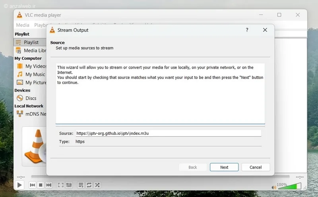
Task: Toggle loop mode icon
Action: pyautogui.click(x=89, y=185)
